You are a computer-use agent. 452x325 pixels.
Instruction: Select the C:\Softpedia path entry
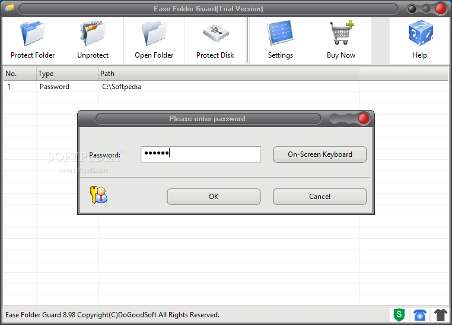(122, 87)
